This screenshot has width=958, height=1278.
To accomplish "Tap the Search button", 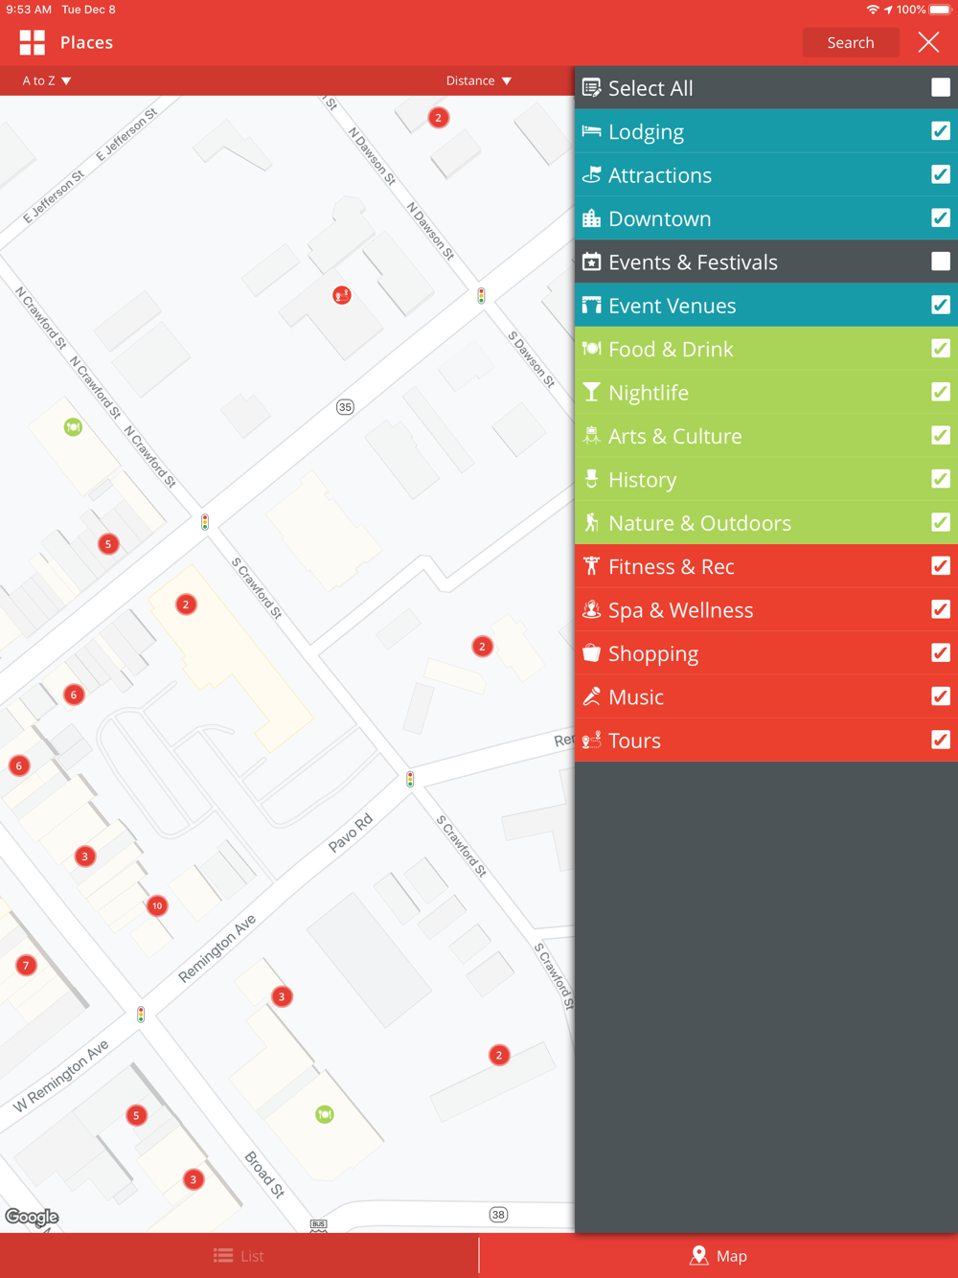I will (851, 42).
